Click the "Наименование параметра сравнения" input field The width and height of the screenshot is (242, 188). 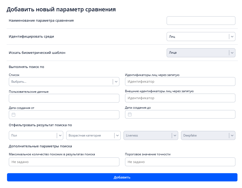(x=201, y=20)
